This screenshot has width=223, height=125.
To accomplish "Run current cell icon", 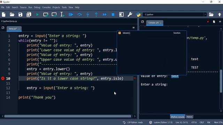I will click(46, 15).
